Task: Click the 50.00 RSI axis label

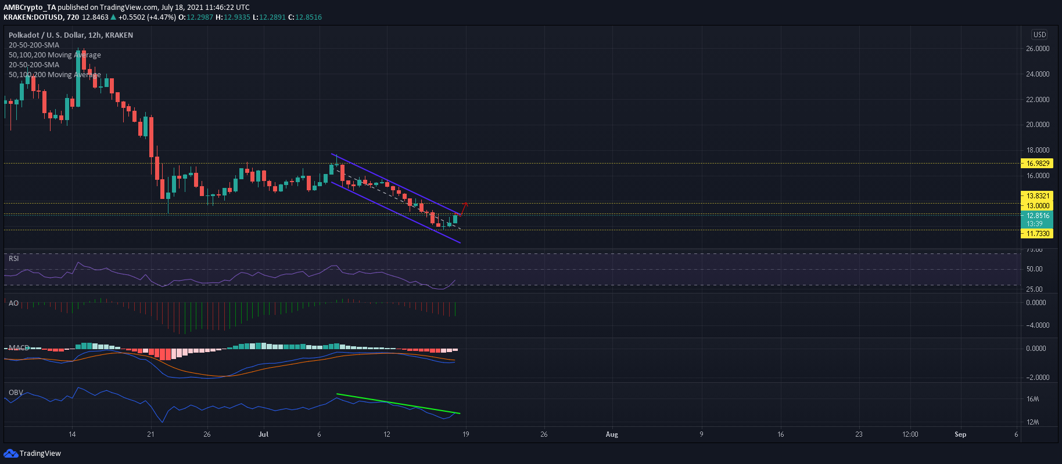Action: pos(1035,269)
